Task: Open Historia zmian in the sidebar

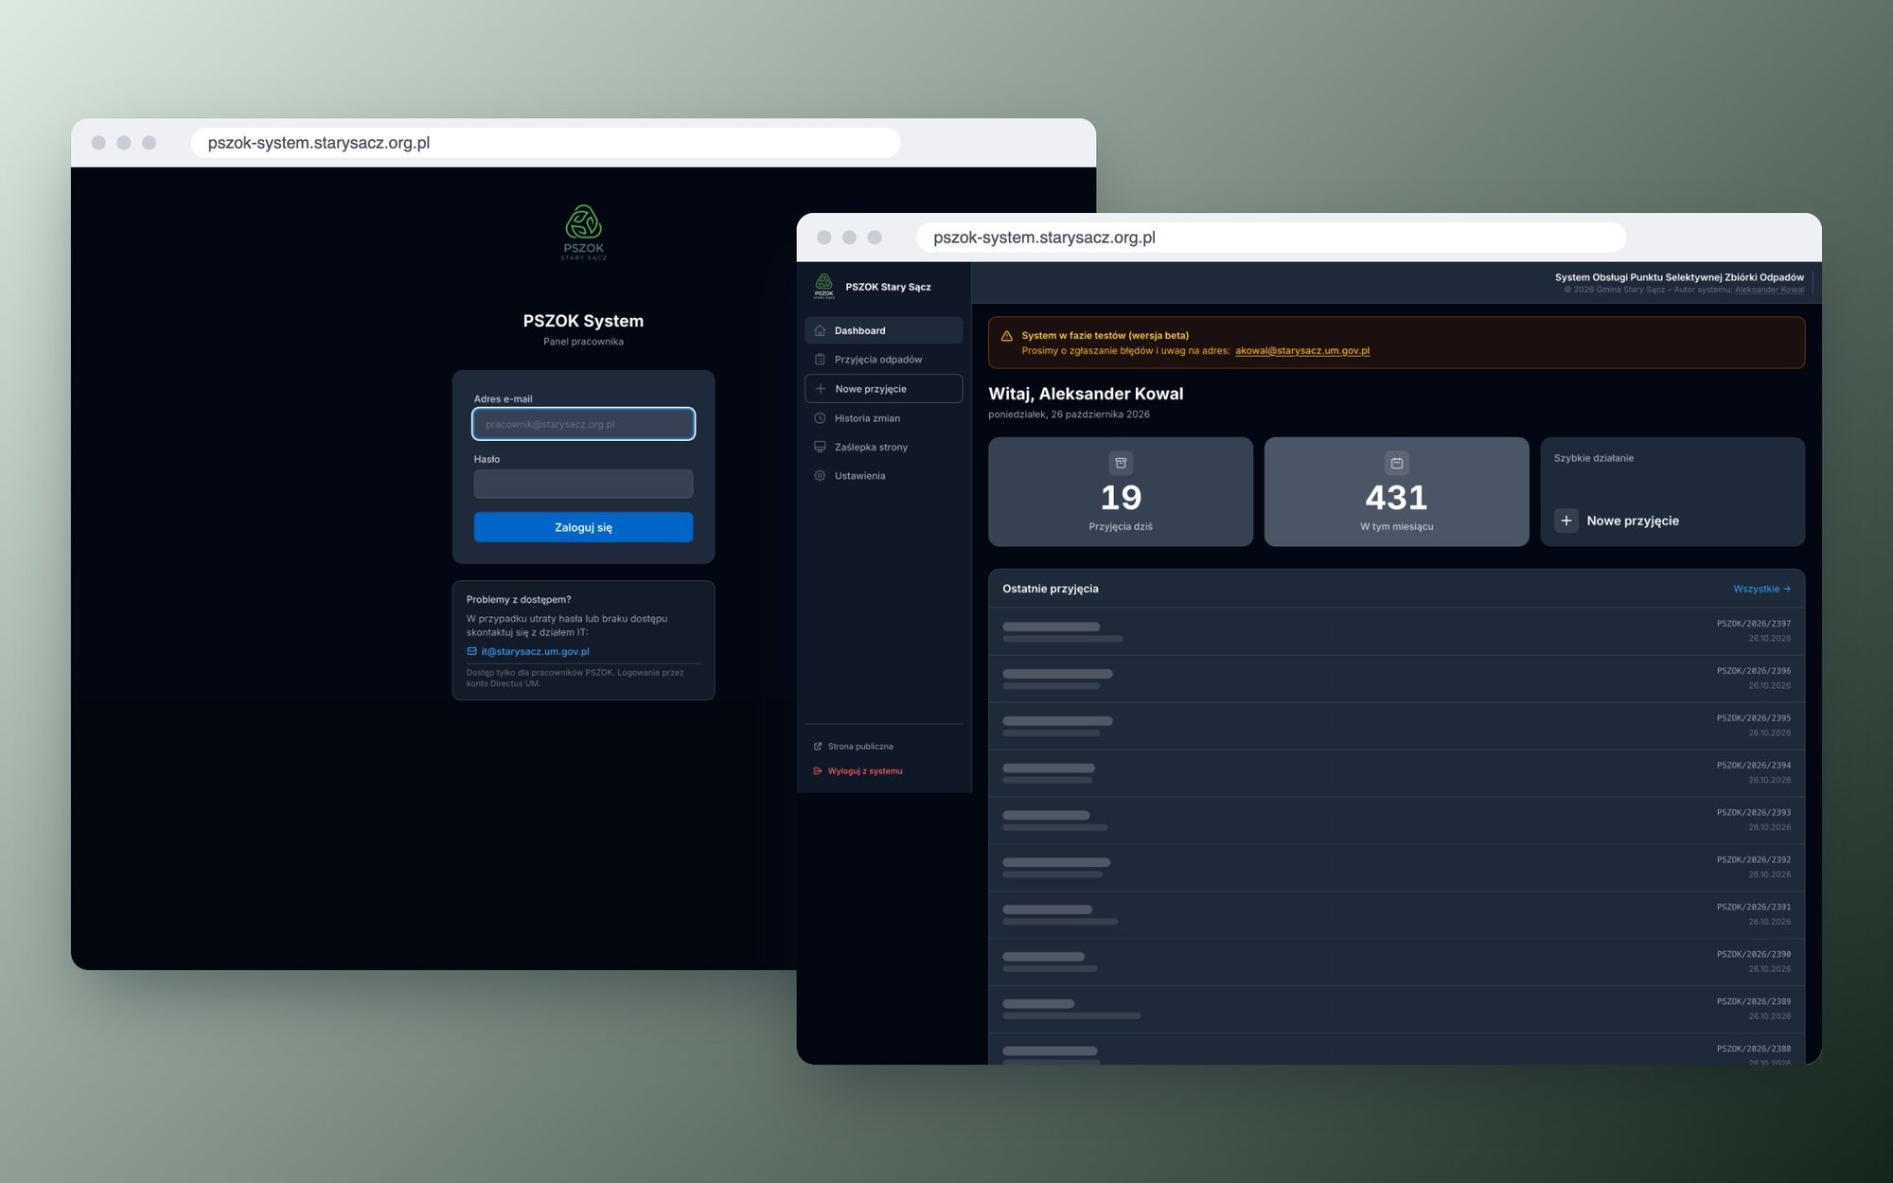Action: tap(884, 418)
